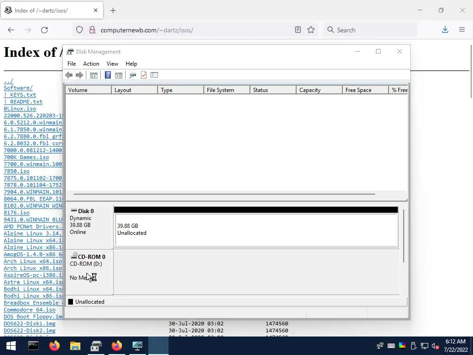The width and height of the screenshot is (473, 355).
Task: Click the colorful display tray icon
Action: (402, 346)
